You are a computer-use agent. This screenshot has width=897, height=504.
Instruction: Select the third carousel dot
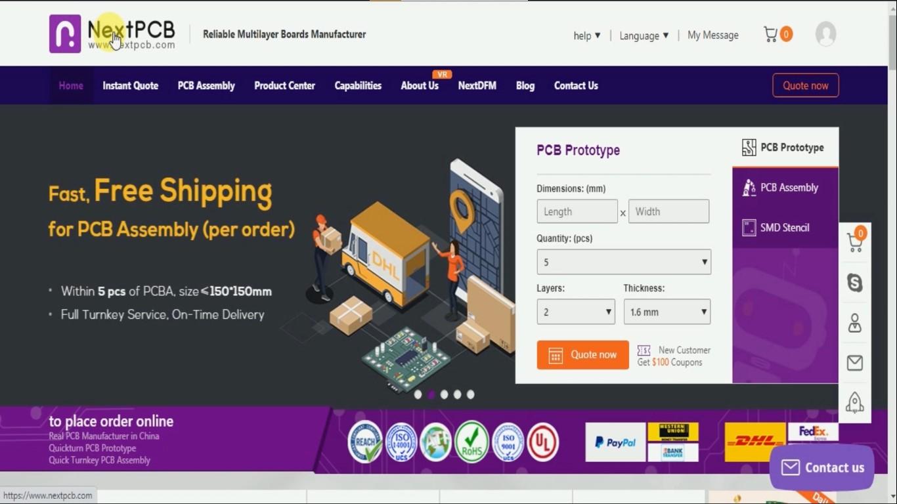click(445, 394)
